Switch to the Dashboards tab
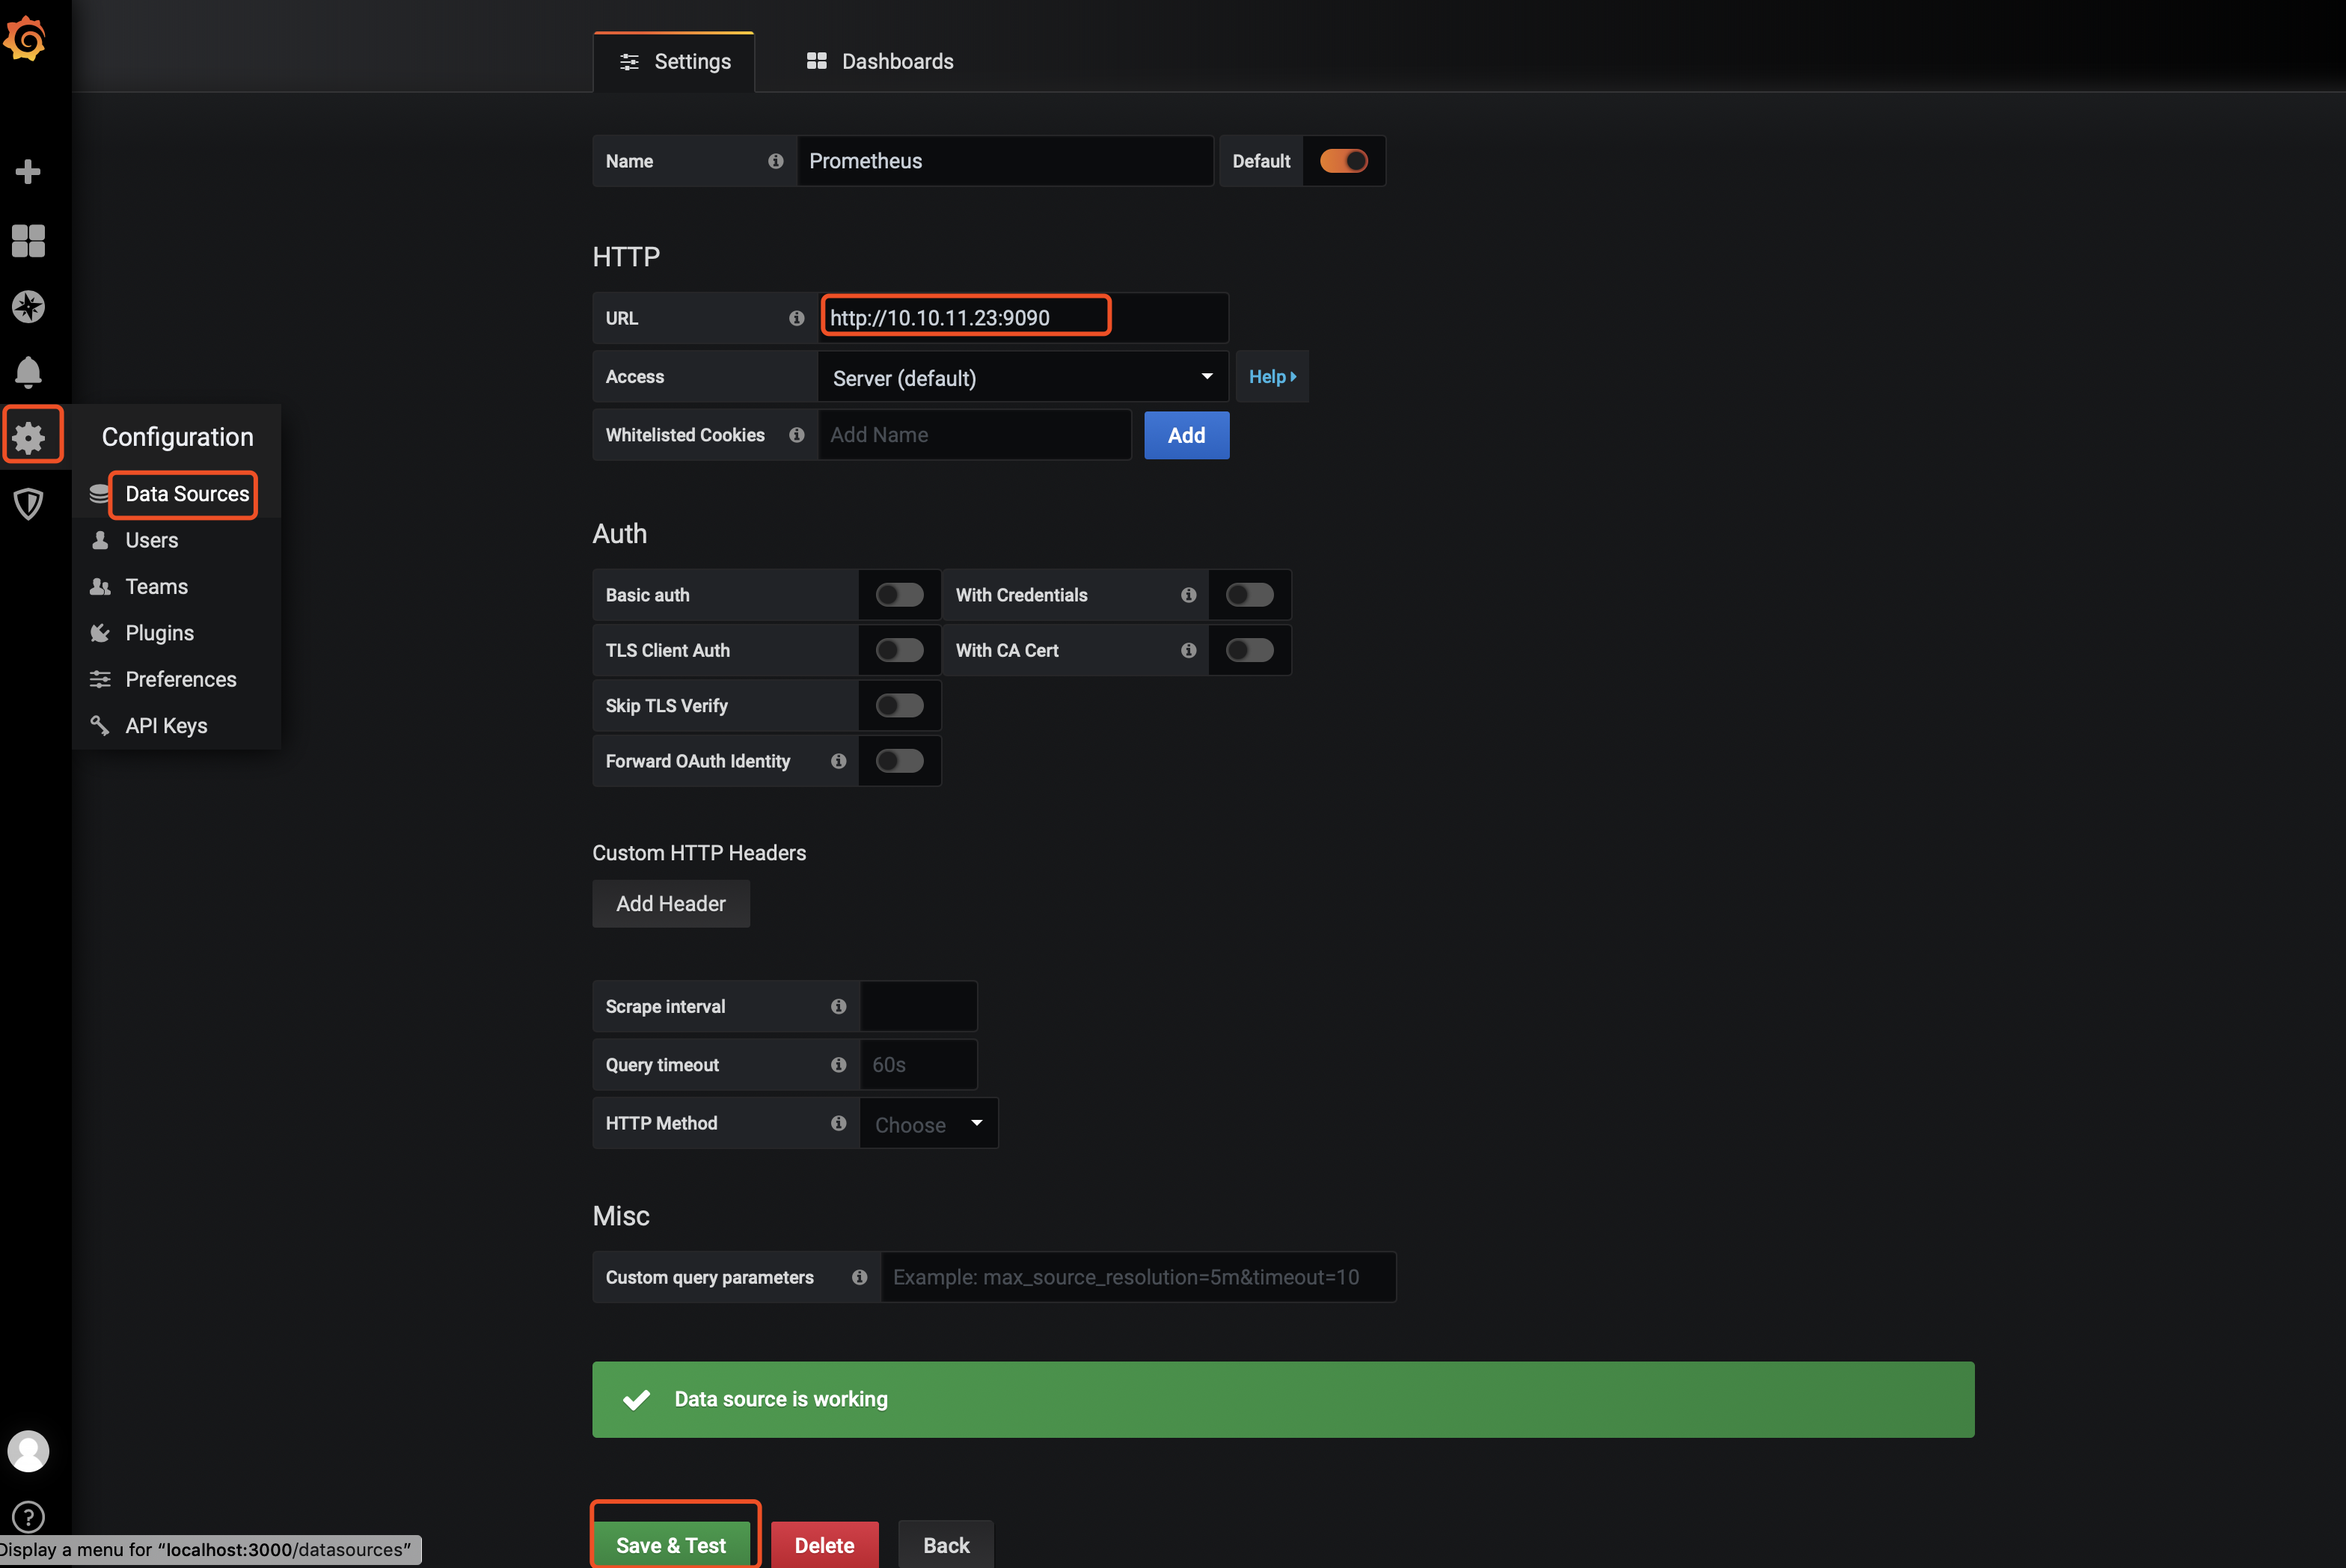The height and width of the screenshot is (1568, 2346). (x=880, y=62)
